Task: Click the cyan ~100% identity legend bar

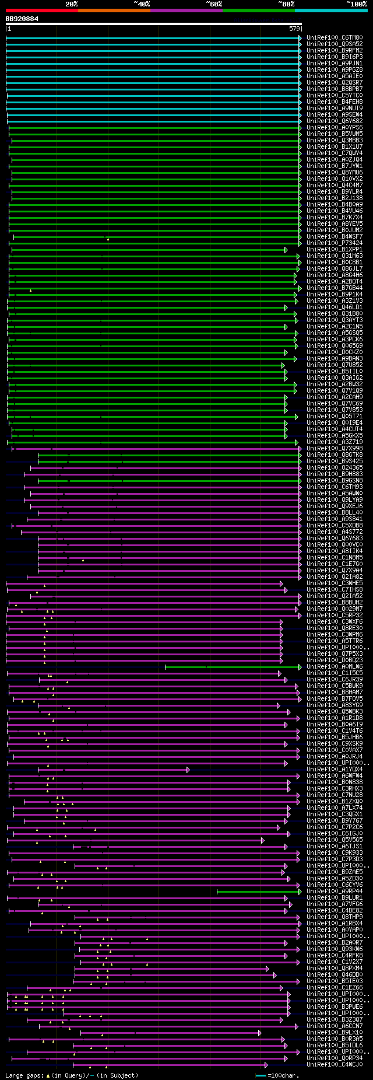Action: tap(331, 10)
